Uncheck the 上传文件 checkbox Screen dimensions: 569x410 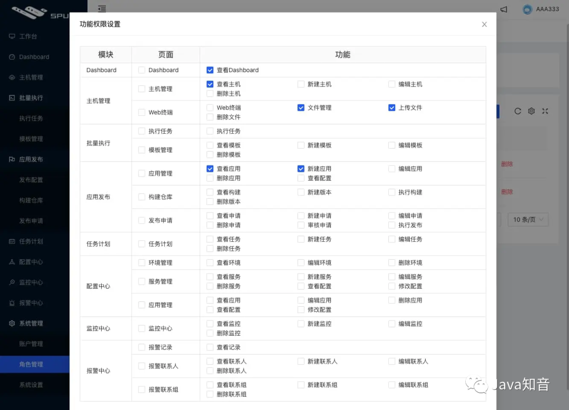[391, 108]
